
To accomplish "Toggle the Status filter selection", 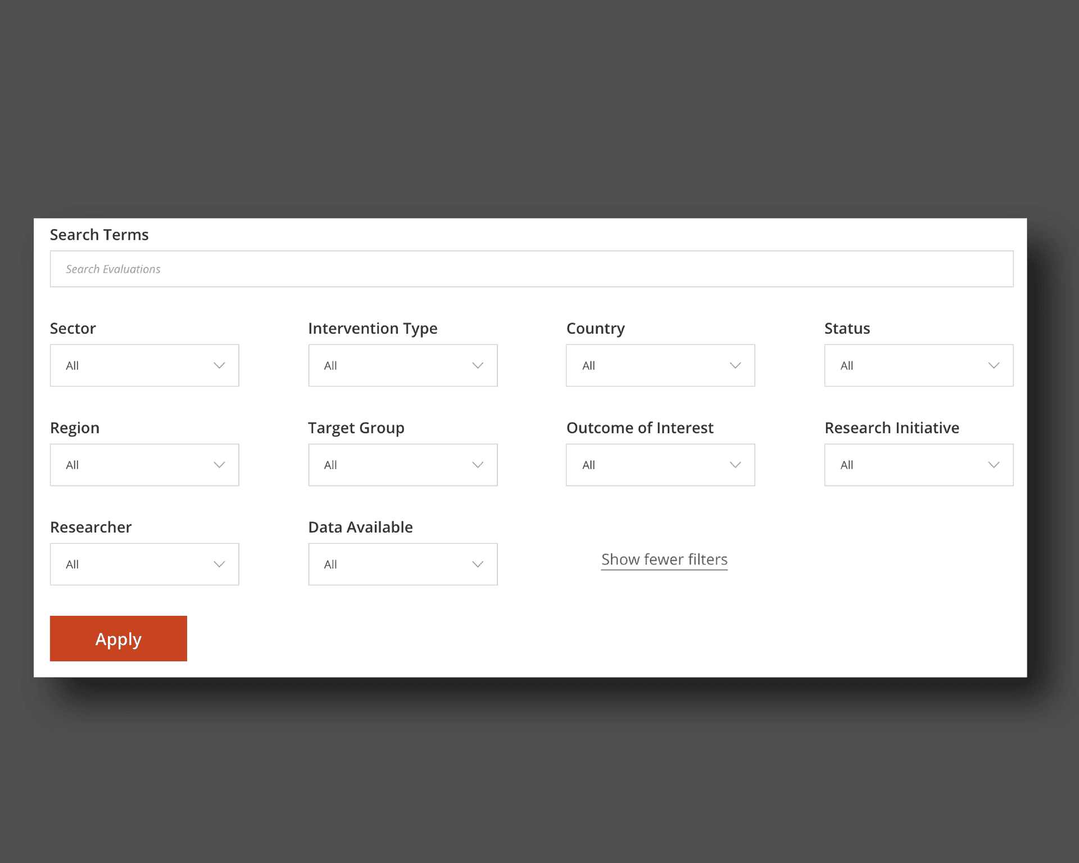I will (x=918, y=365).
